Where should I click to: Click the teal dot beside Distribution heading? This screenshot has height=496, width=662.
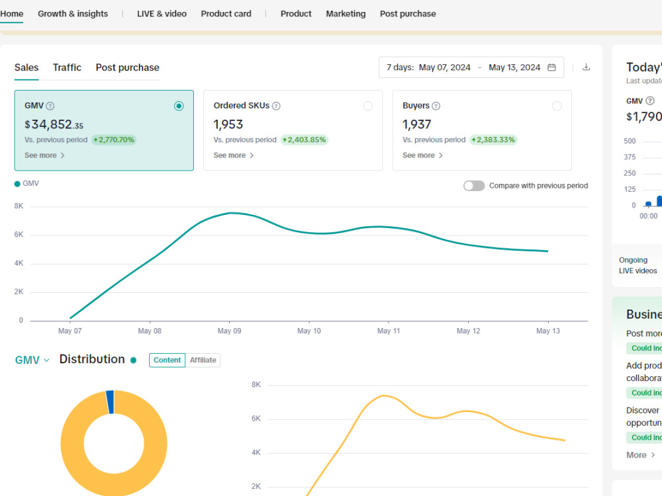(134, 360)
